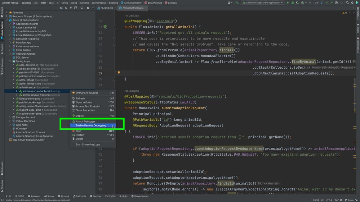Run with coverage from the top toolbar

click(x=297, y=3)
